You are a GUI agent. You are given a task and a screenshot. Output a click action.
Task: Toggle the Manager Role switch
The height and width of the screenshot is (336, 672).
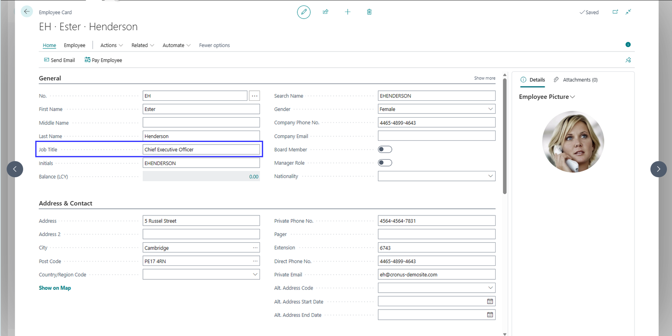coord(385,163)
